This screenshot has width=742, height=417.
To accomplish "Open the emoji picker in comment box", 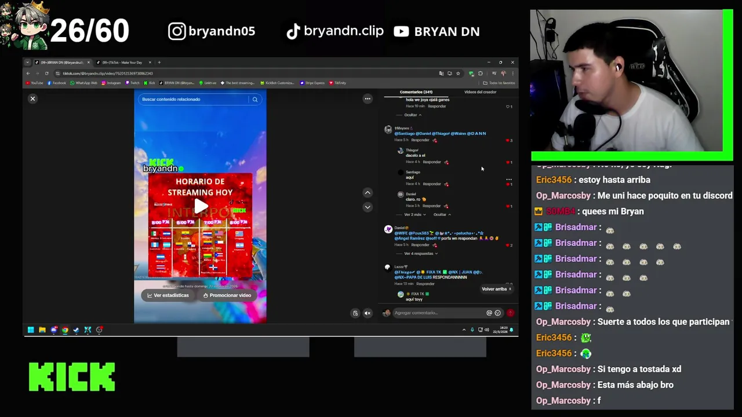I will (x=497, y=313).
